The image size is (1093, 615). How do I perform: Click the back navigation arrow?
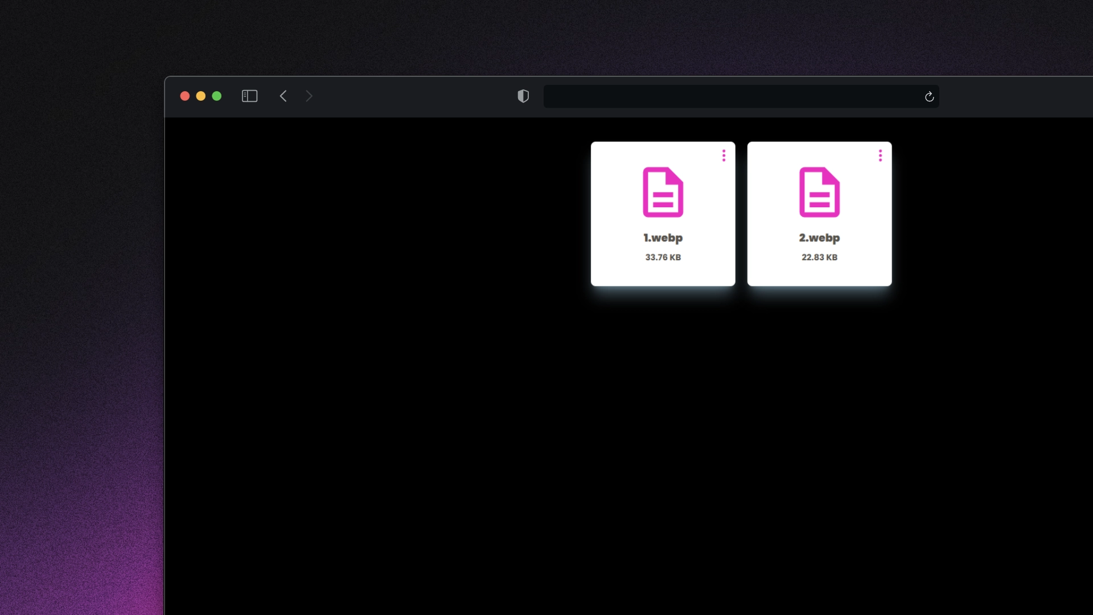click(283, 96)
